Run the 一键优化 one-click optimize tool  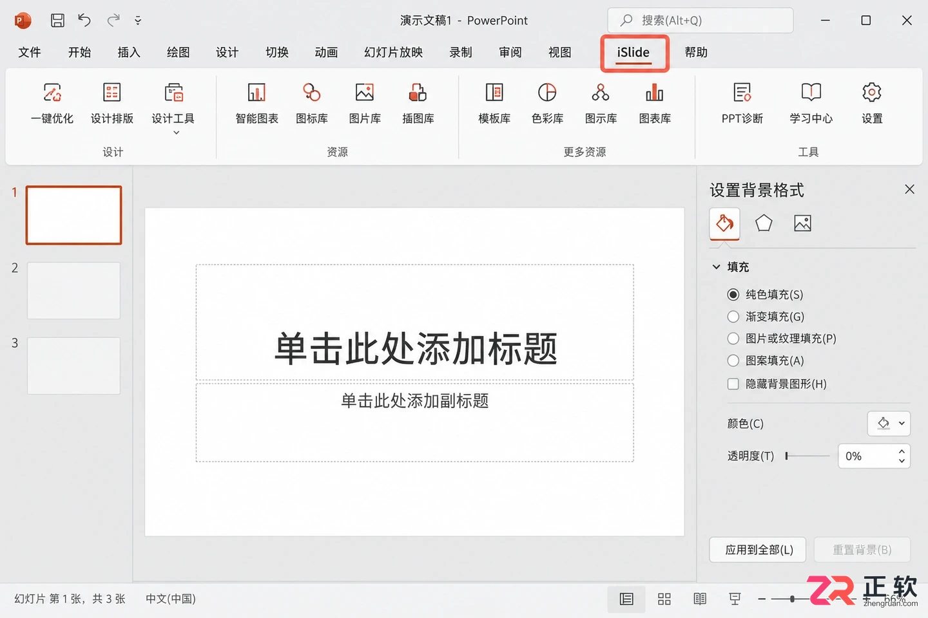52,103
